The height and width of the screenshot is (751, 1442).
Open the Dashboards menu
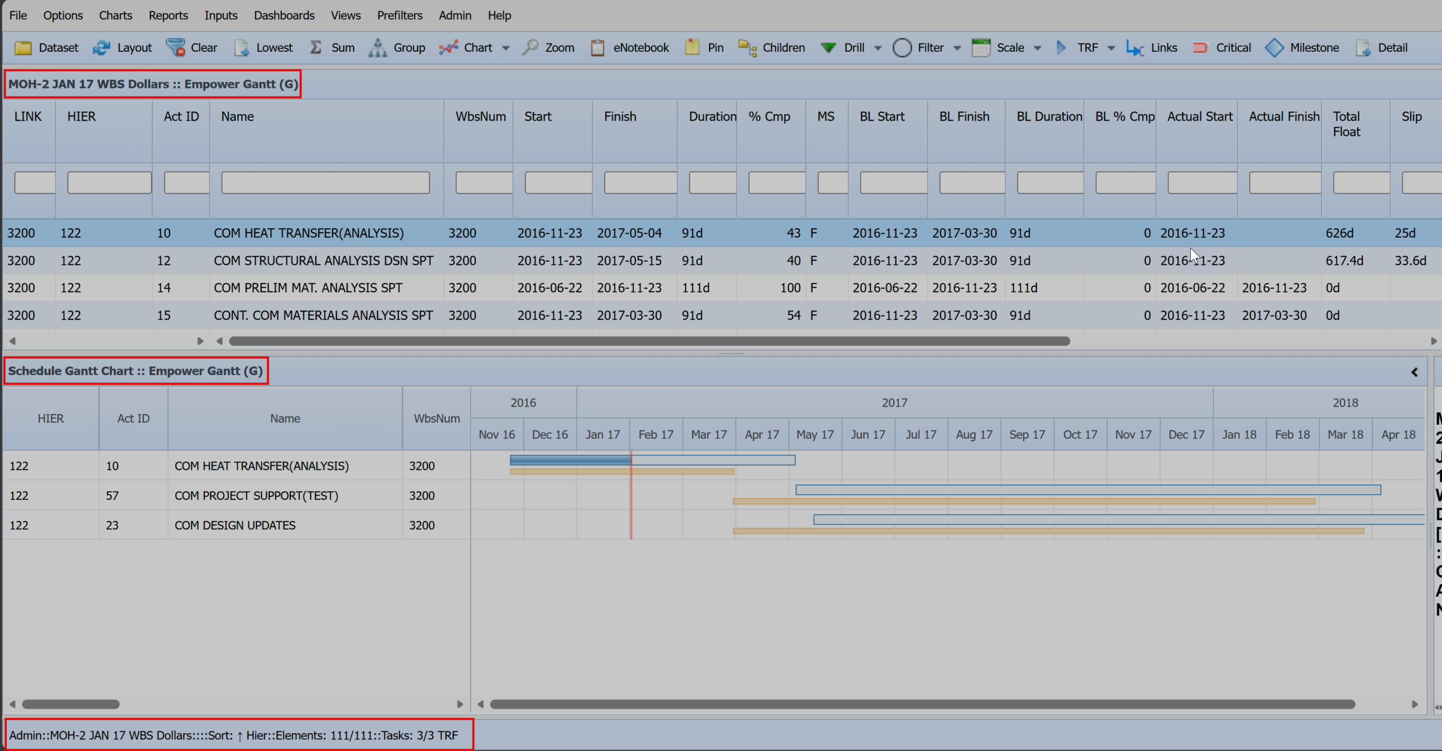[284, 15]
